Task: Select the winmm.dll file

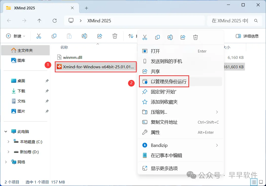Action: coord(70,57)
